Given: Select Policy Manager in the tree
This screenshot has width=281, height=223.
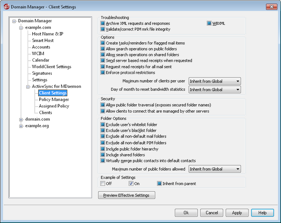Looking at the screenshot, I should click(54, 100).
